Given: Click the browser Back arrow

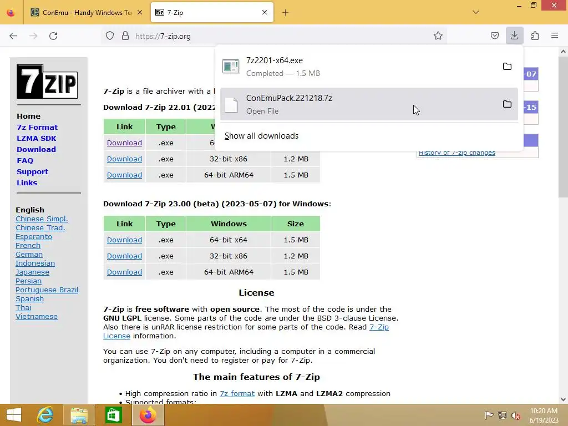Looking at the screenshot, I should point(13,36).
